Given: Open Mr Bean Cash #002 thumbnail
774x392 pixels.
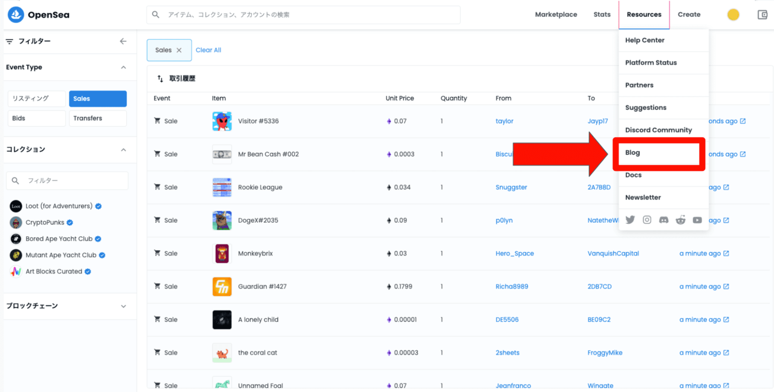Looking at the screenshot, I should [x=222, y=154].
